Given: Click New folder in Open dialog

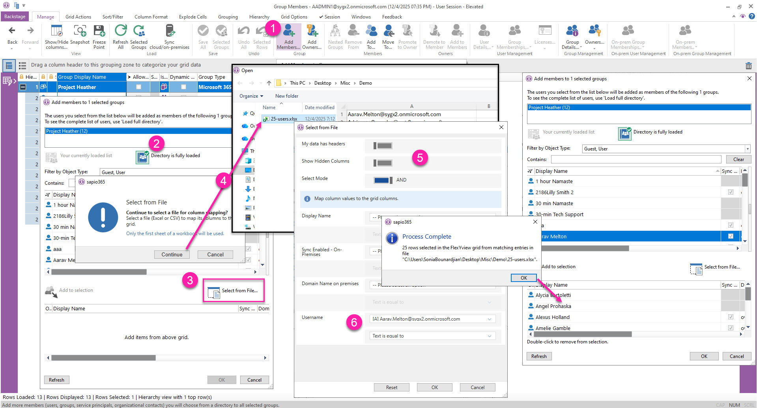Looking at the screenshot, I should pyautogui.click(x=287, y=96).
